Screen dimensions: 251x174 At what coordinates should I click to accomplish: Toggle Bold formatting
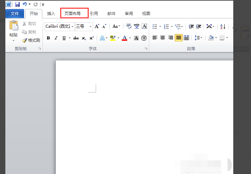[x=48, y=38]
